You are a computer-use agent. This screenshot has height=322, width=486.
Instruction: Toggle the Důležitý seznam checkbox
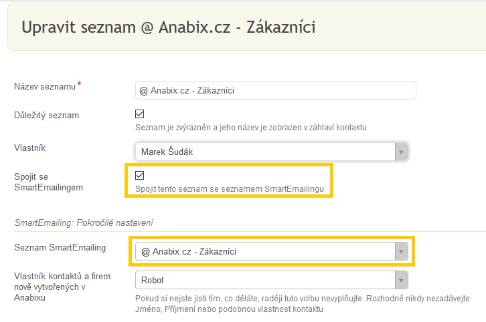[139, 114]
